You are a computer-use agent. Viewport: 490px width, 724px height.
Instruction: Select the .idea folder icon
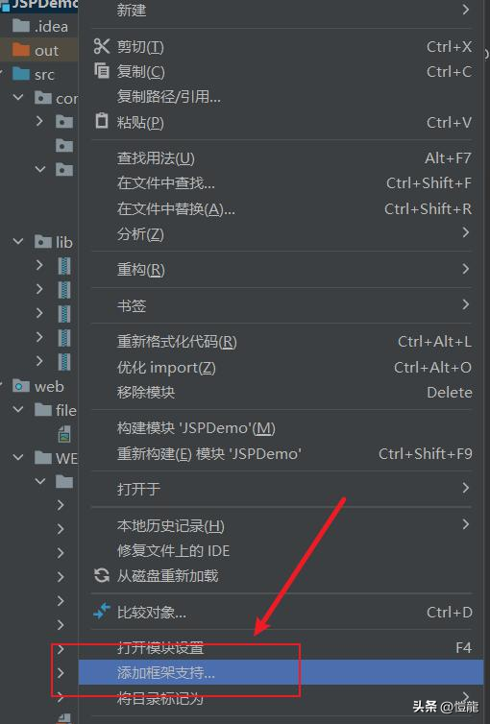click(21, 26)
